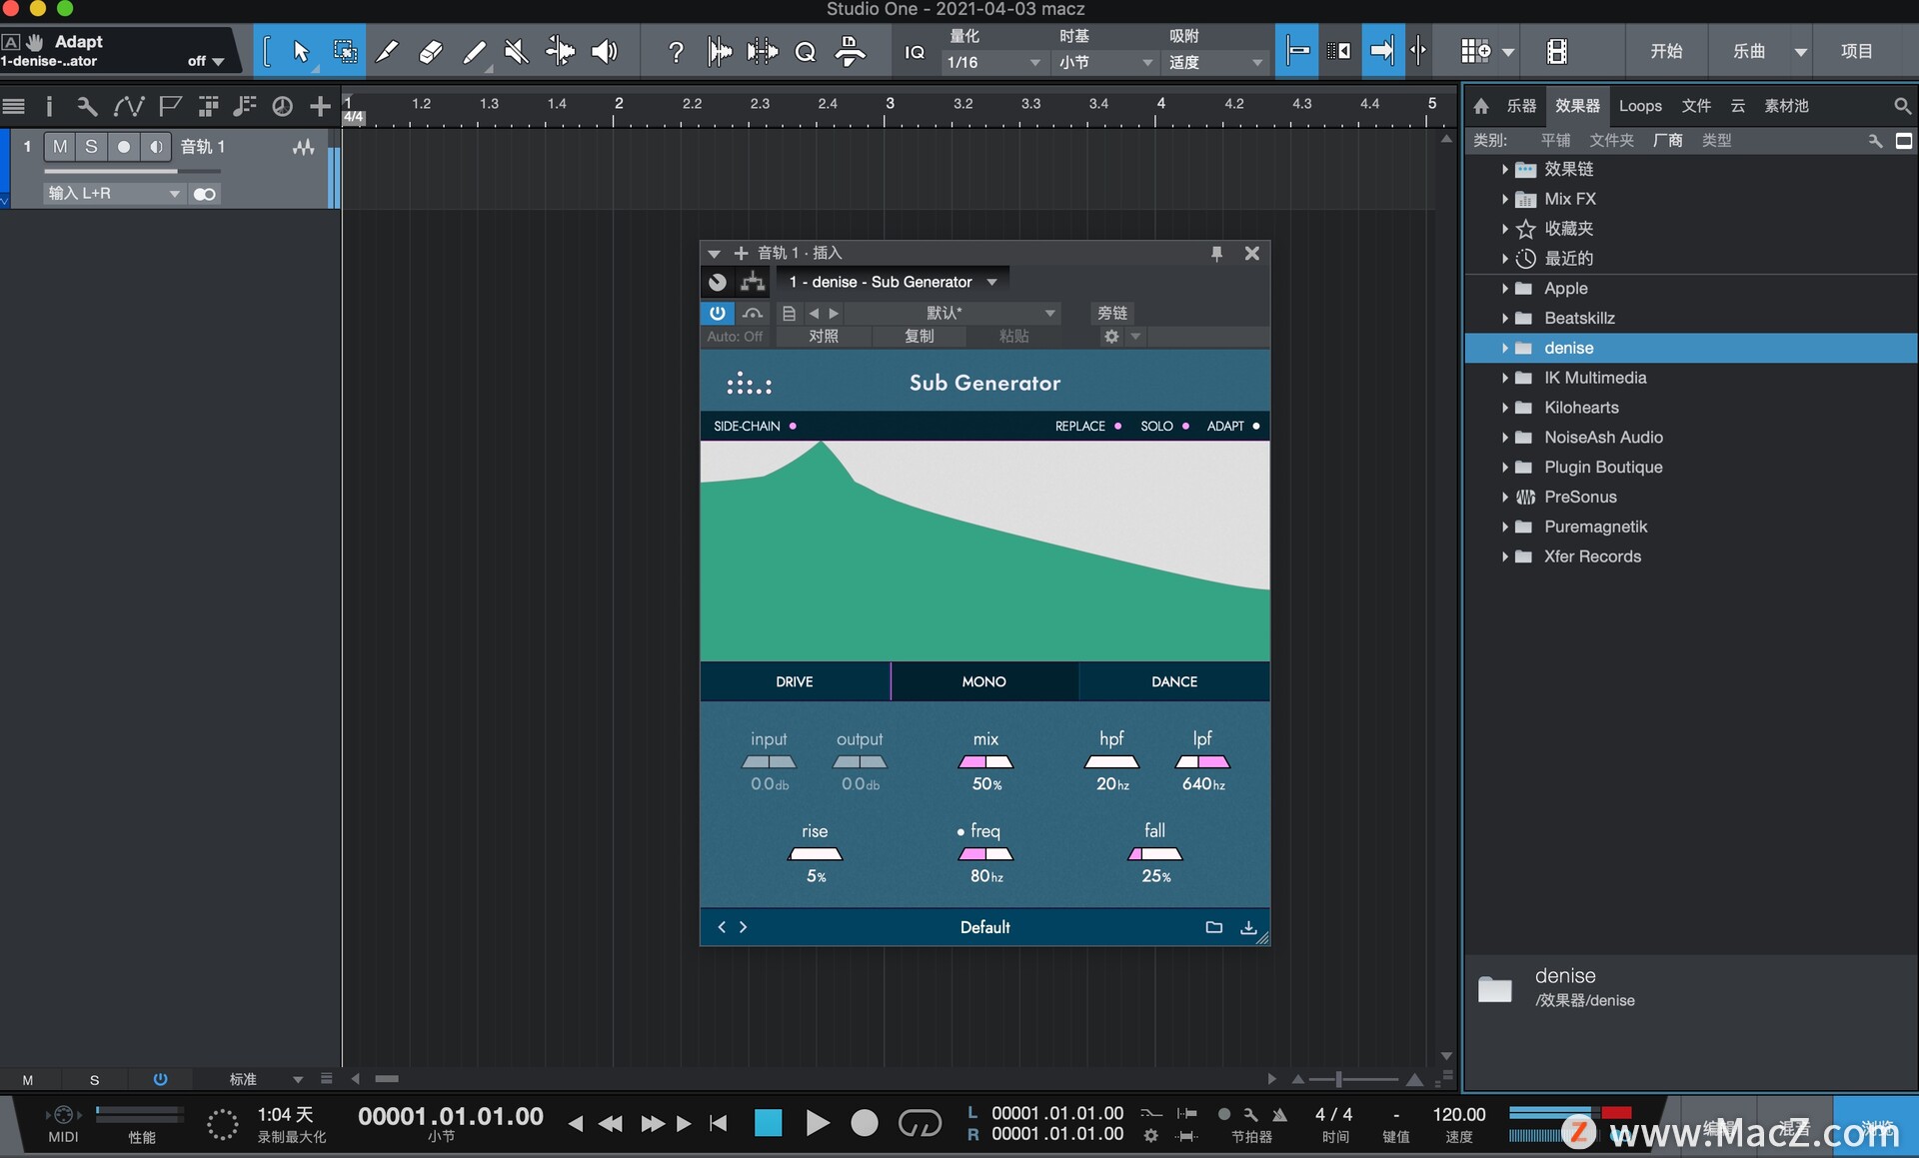Toggle the ADAPT option
The width and height of the screenshot is (1919, 1158).
click(x=1232, y=426)
